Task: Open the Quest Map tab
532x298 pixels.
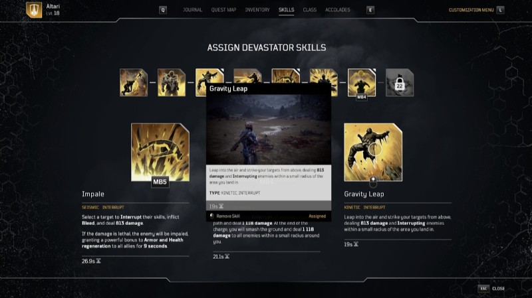Action: (223, 10)
